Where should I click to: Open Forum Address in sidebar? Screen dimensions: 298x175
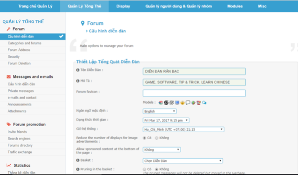point(19,50)
